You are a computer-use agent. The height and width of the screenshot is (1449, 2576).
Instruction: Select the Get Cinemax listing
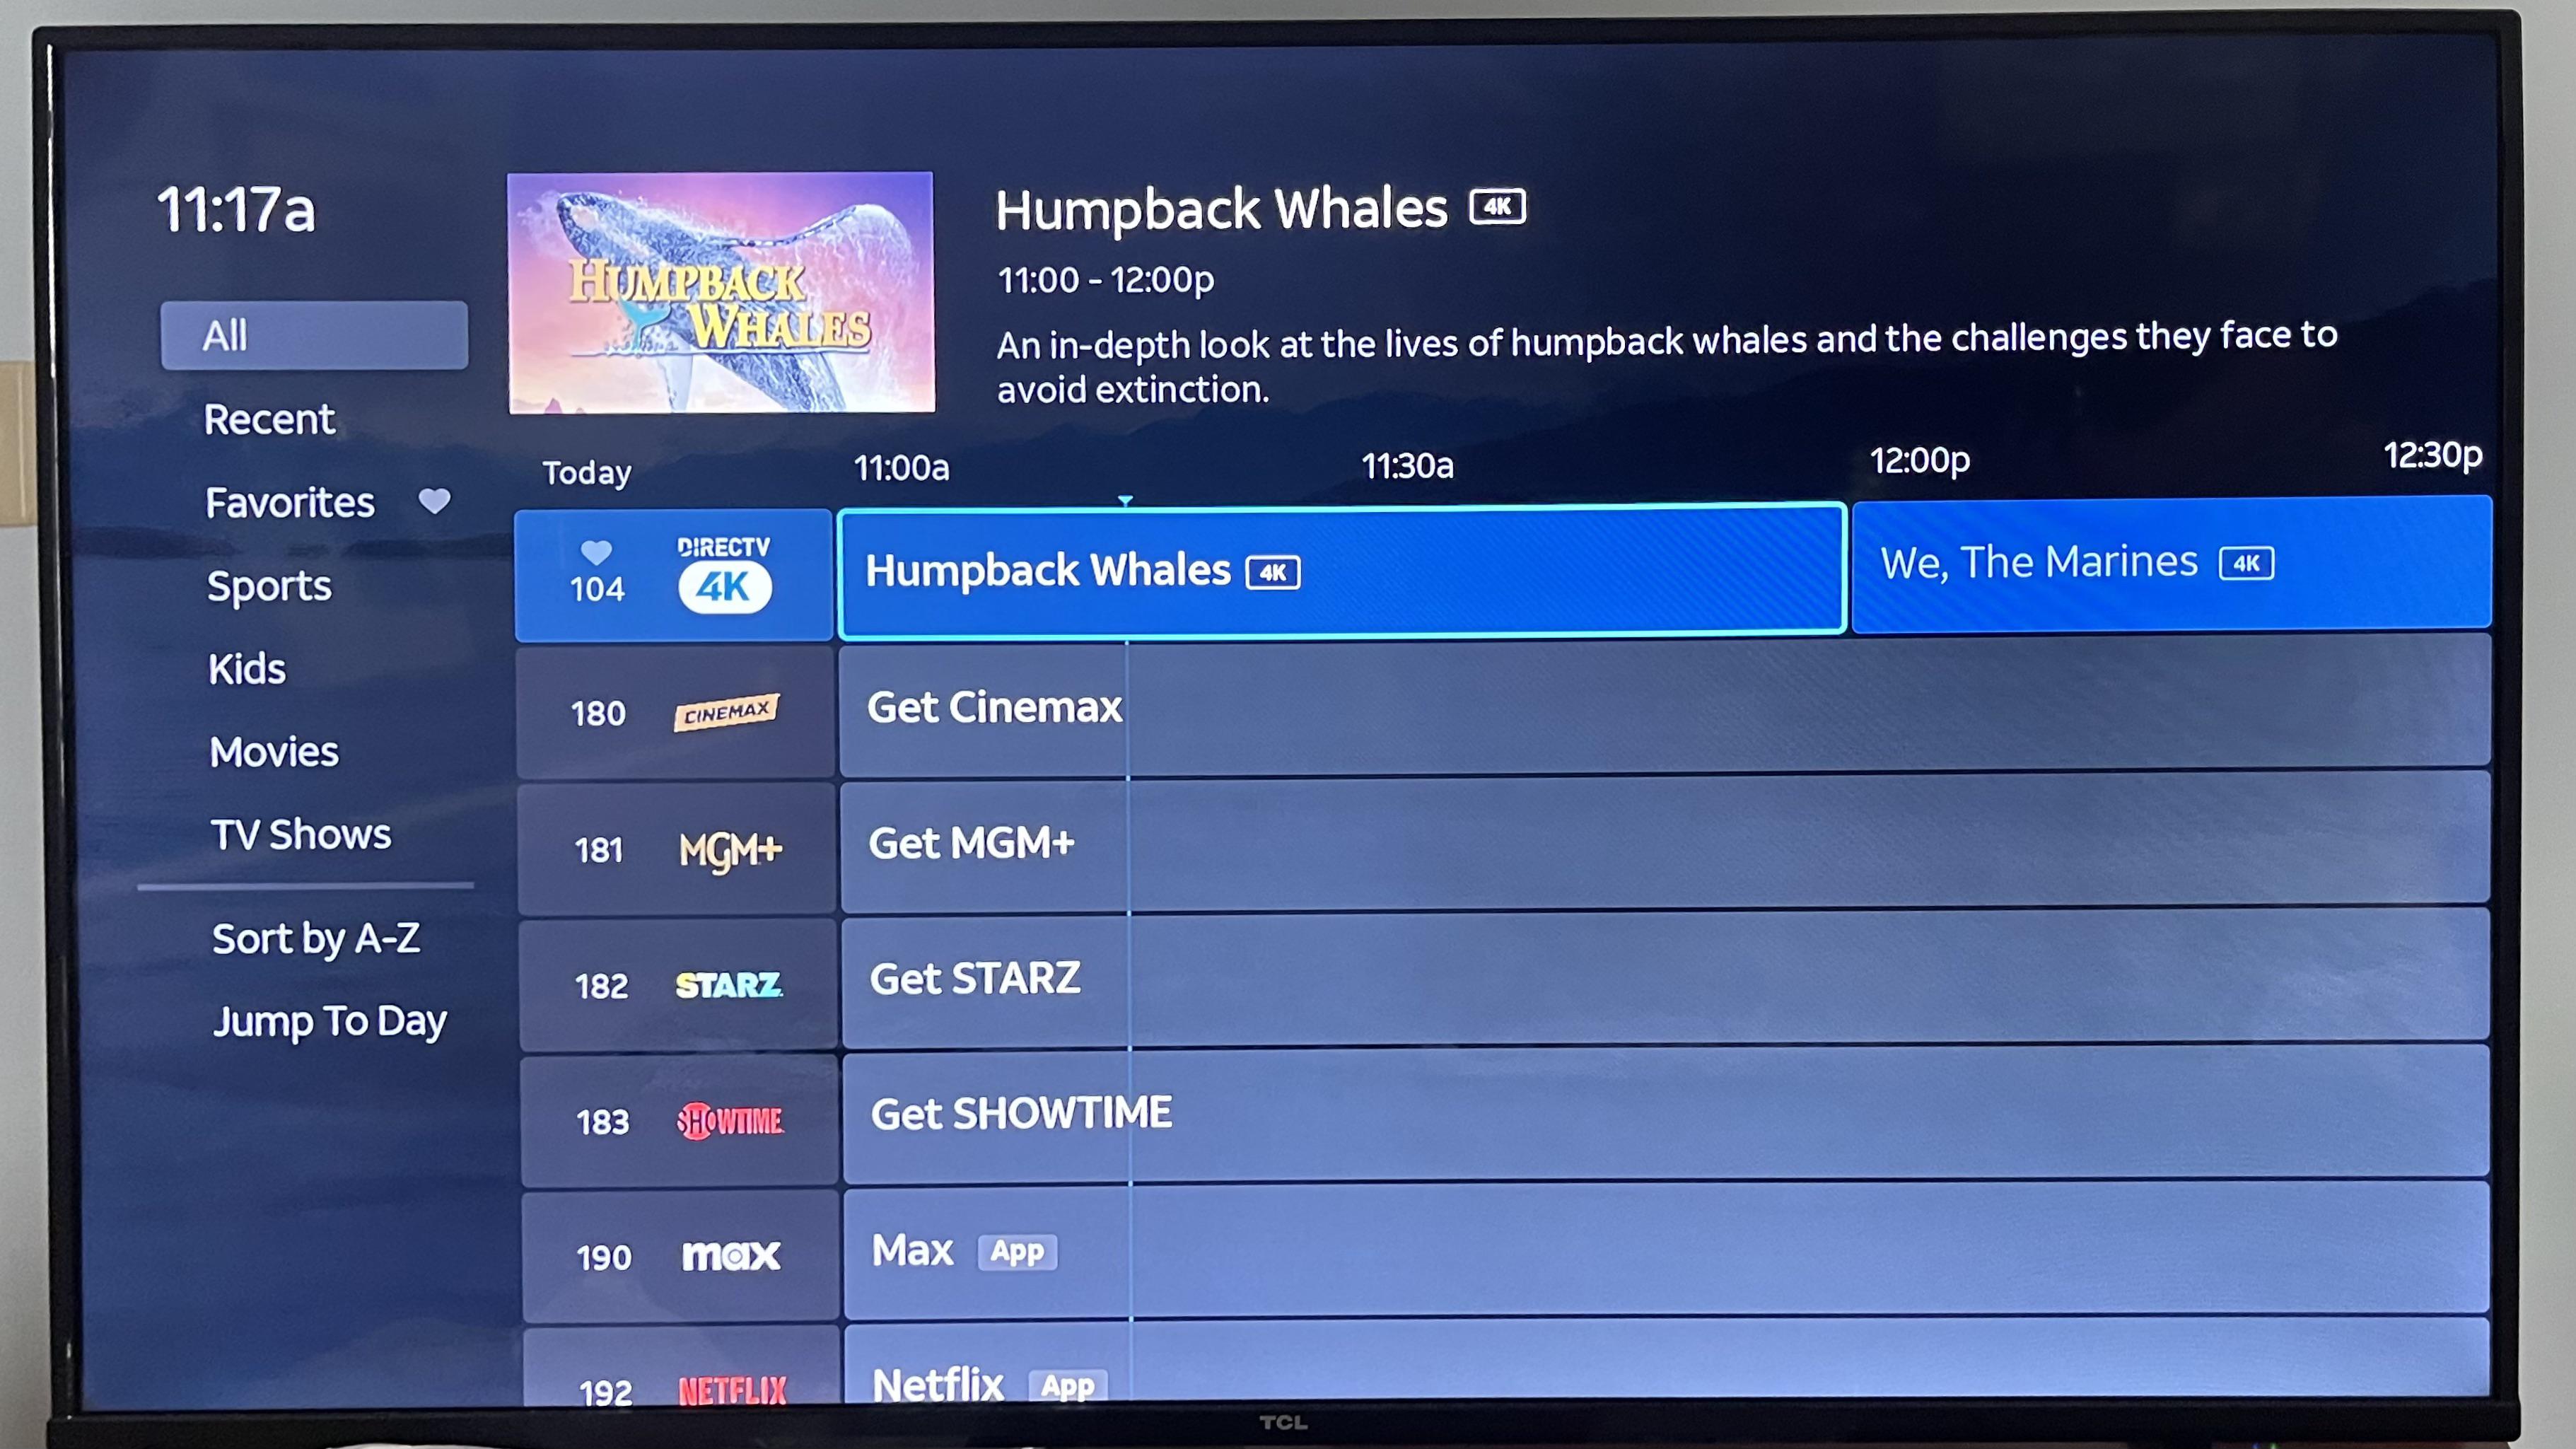pos(1664,706)
